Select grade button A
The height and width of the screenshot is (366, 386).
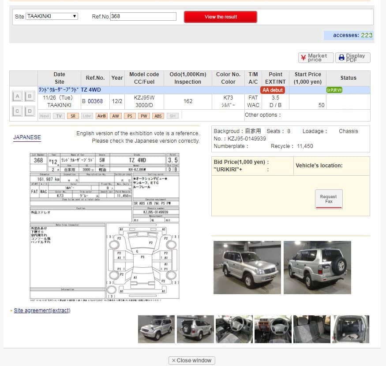[17, 96]
